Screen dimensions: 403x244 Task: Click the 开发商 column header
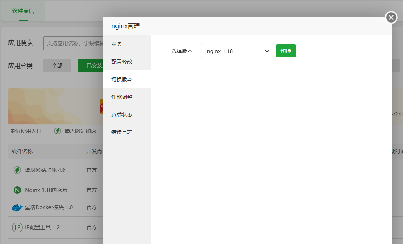[x=94, y=151]
